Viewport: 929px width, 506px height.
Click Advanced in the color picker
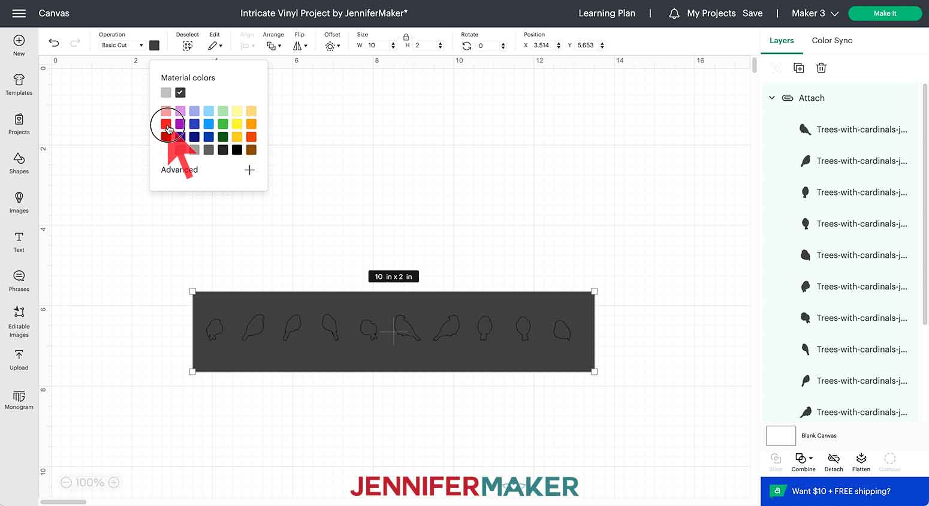(x=179, y=170)
